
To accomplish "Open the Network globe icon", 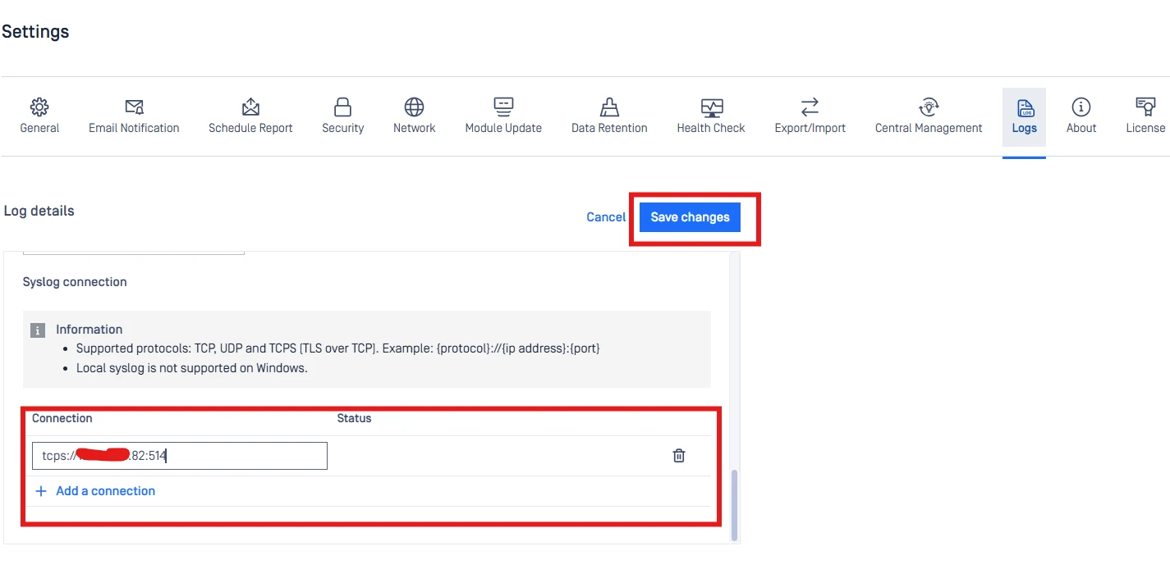I will click(x=414, y=107).
